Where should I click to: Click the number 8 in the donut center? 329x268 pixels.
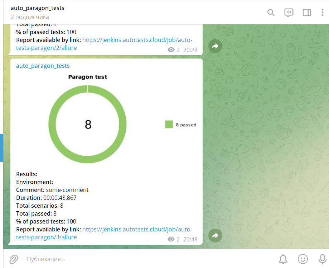click(x=88, y=124)
